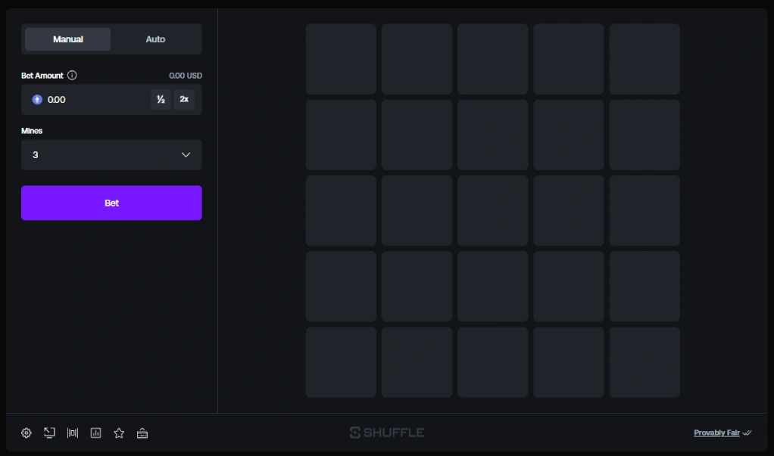Reveal second row, middle column tile

492,135
